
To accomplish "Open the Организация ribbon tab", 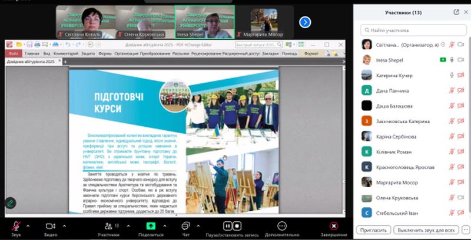I will pos(126,53).
